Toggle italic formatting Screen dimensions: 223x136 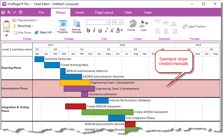click(x=94, y=30)
